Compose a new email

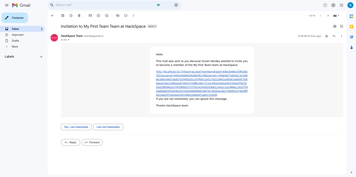pyautogui.click(x=15, y=18)
